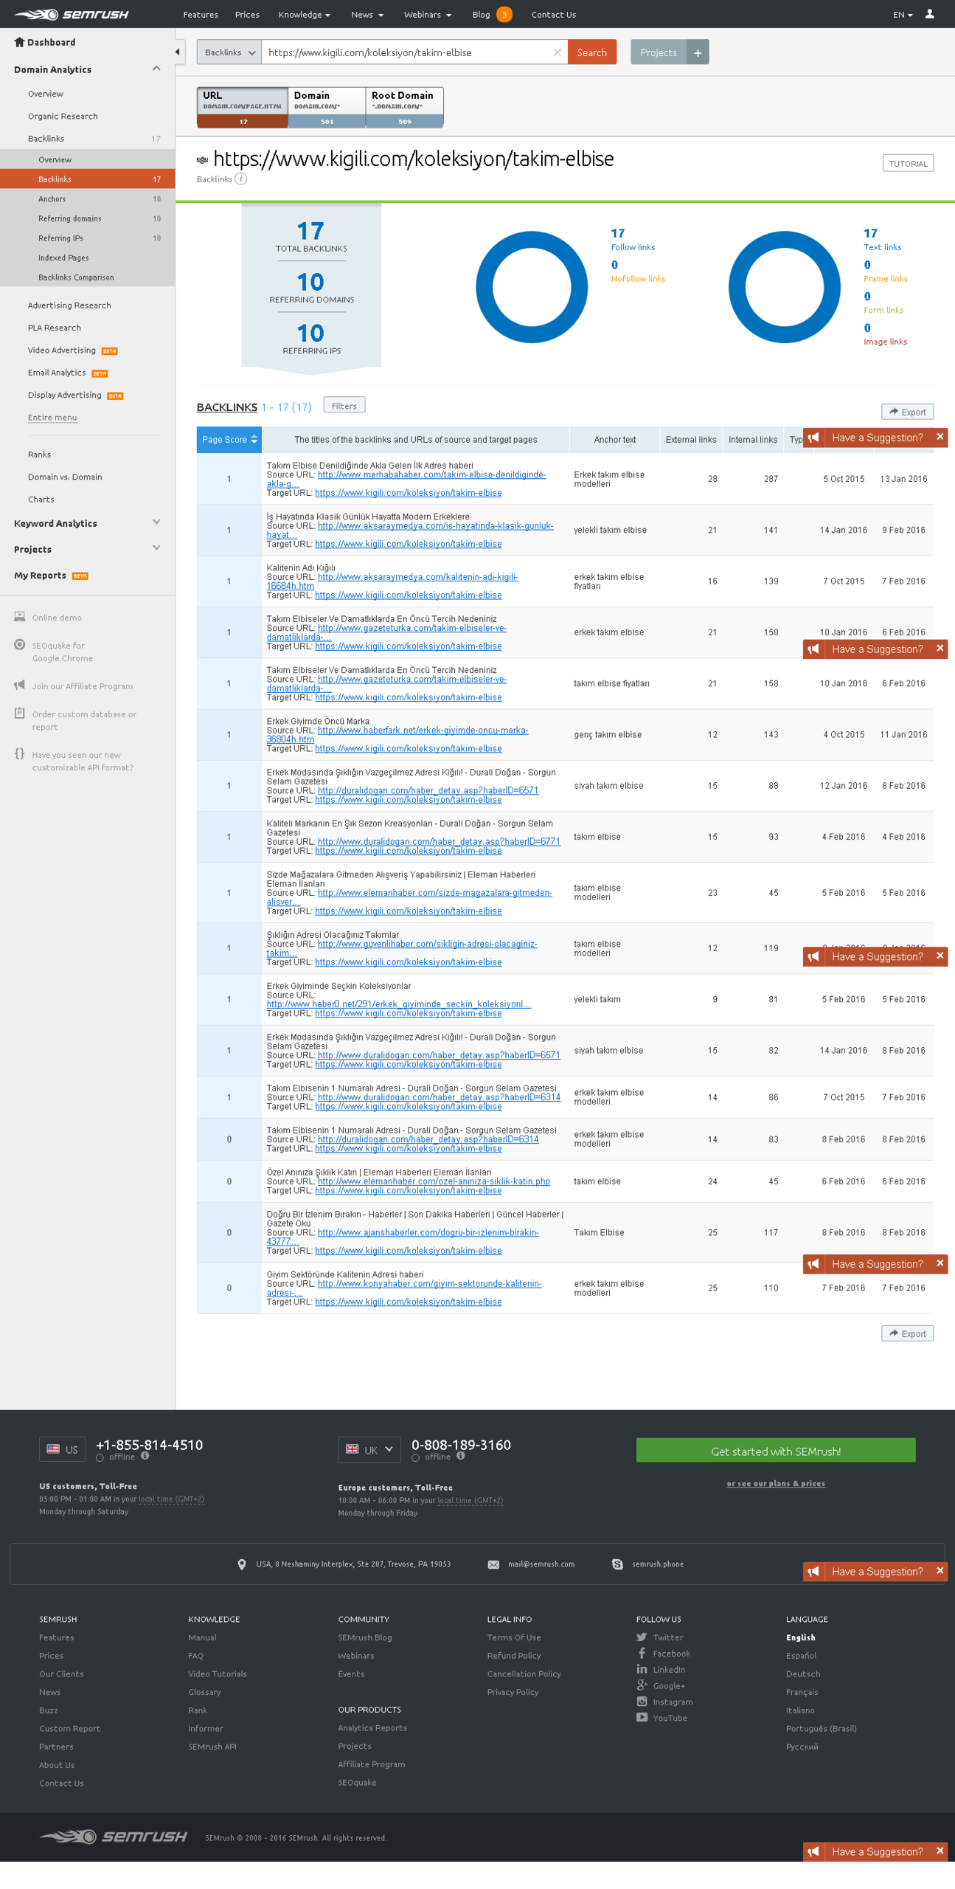Click the Online demo icon

pos(19,616)
